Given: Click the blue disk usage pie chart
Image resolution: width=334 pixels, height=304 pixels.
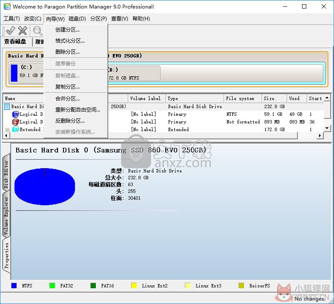Looking at the screenshot, I should (x=45, y=186).
